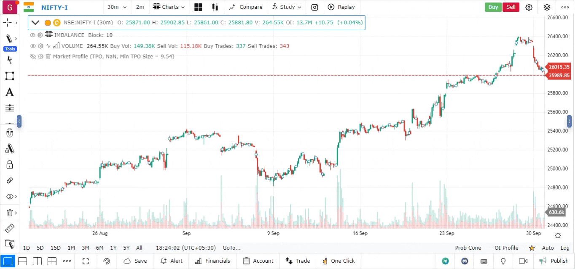
Task: Hide the IMBALANCE indicator
Action: pos(33,35)
